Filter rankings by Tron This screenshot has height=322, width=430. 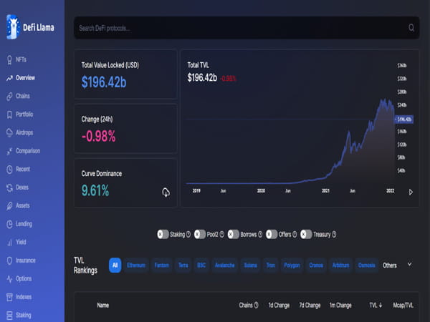(x=271, y=265)
